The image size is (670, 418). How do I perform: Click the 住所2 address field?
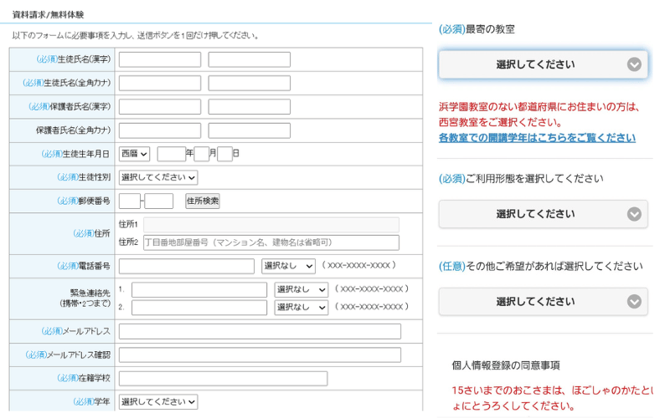pyautogui.click(x=271, y=242)
